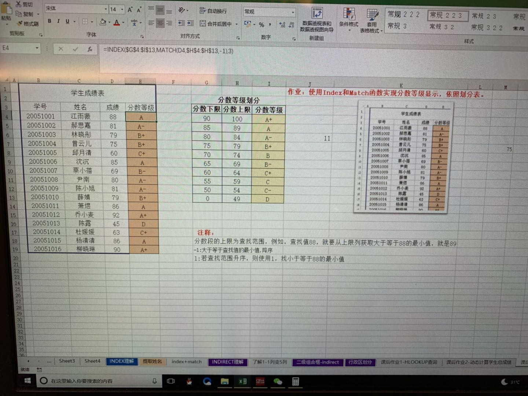
Task: Open the Name Box E4 dropdown
Action: tap(37, 48)
